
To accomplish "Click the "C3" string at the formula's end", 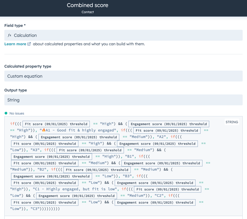I will 35,209.
